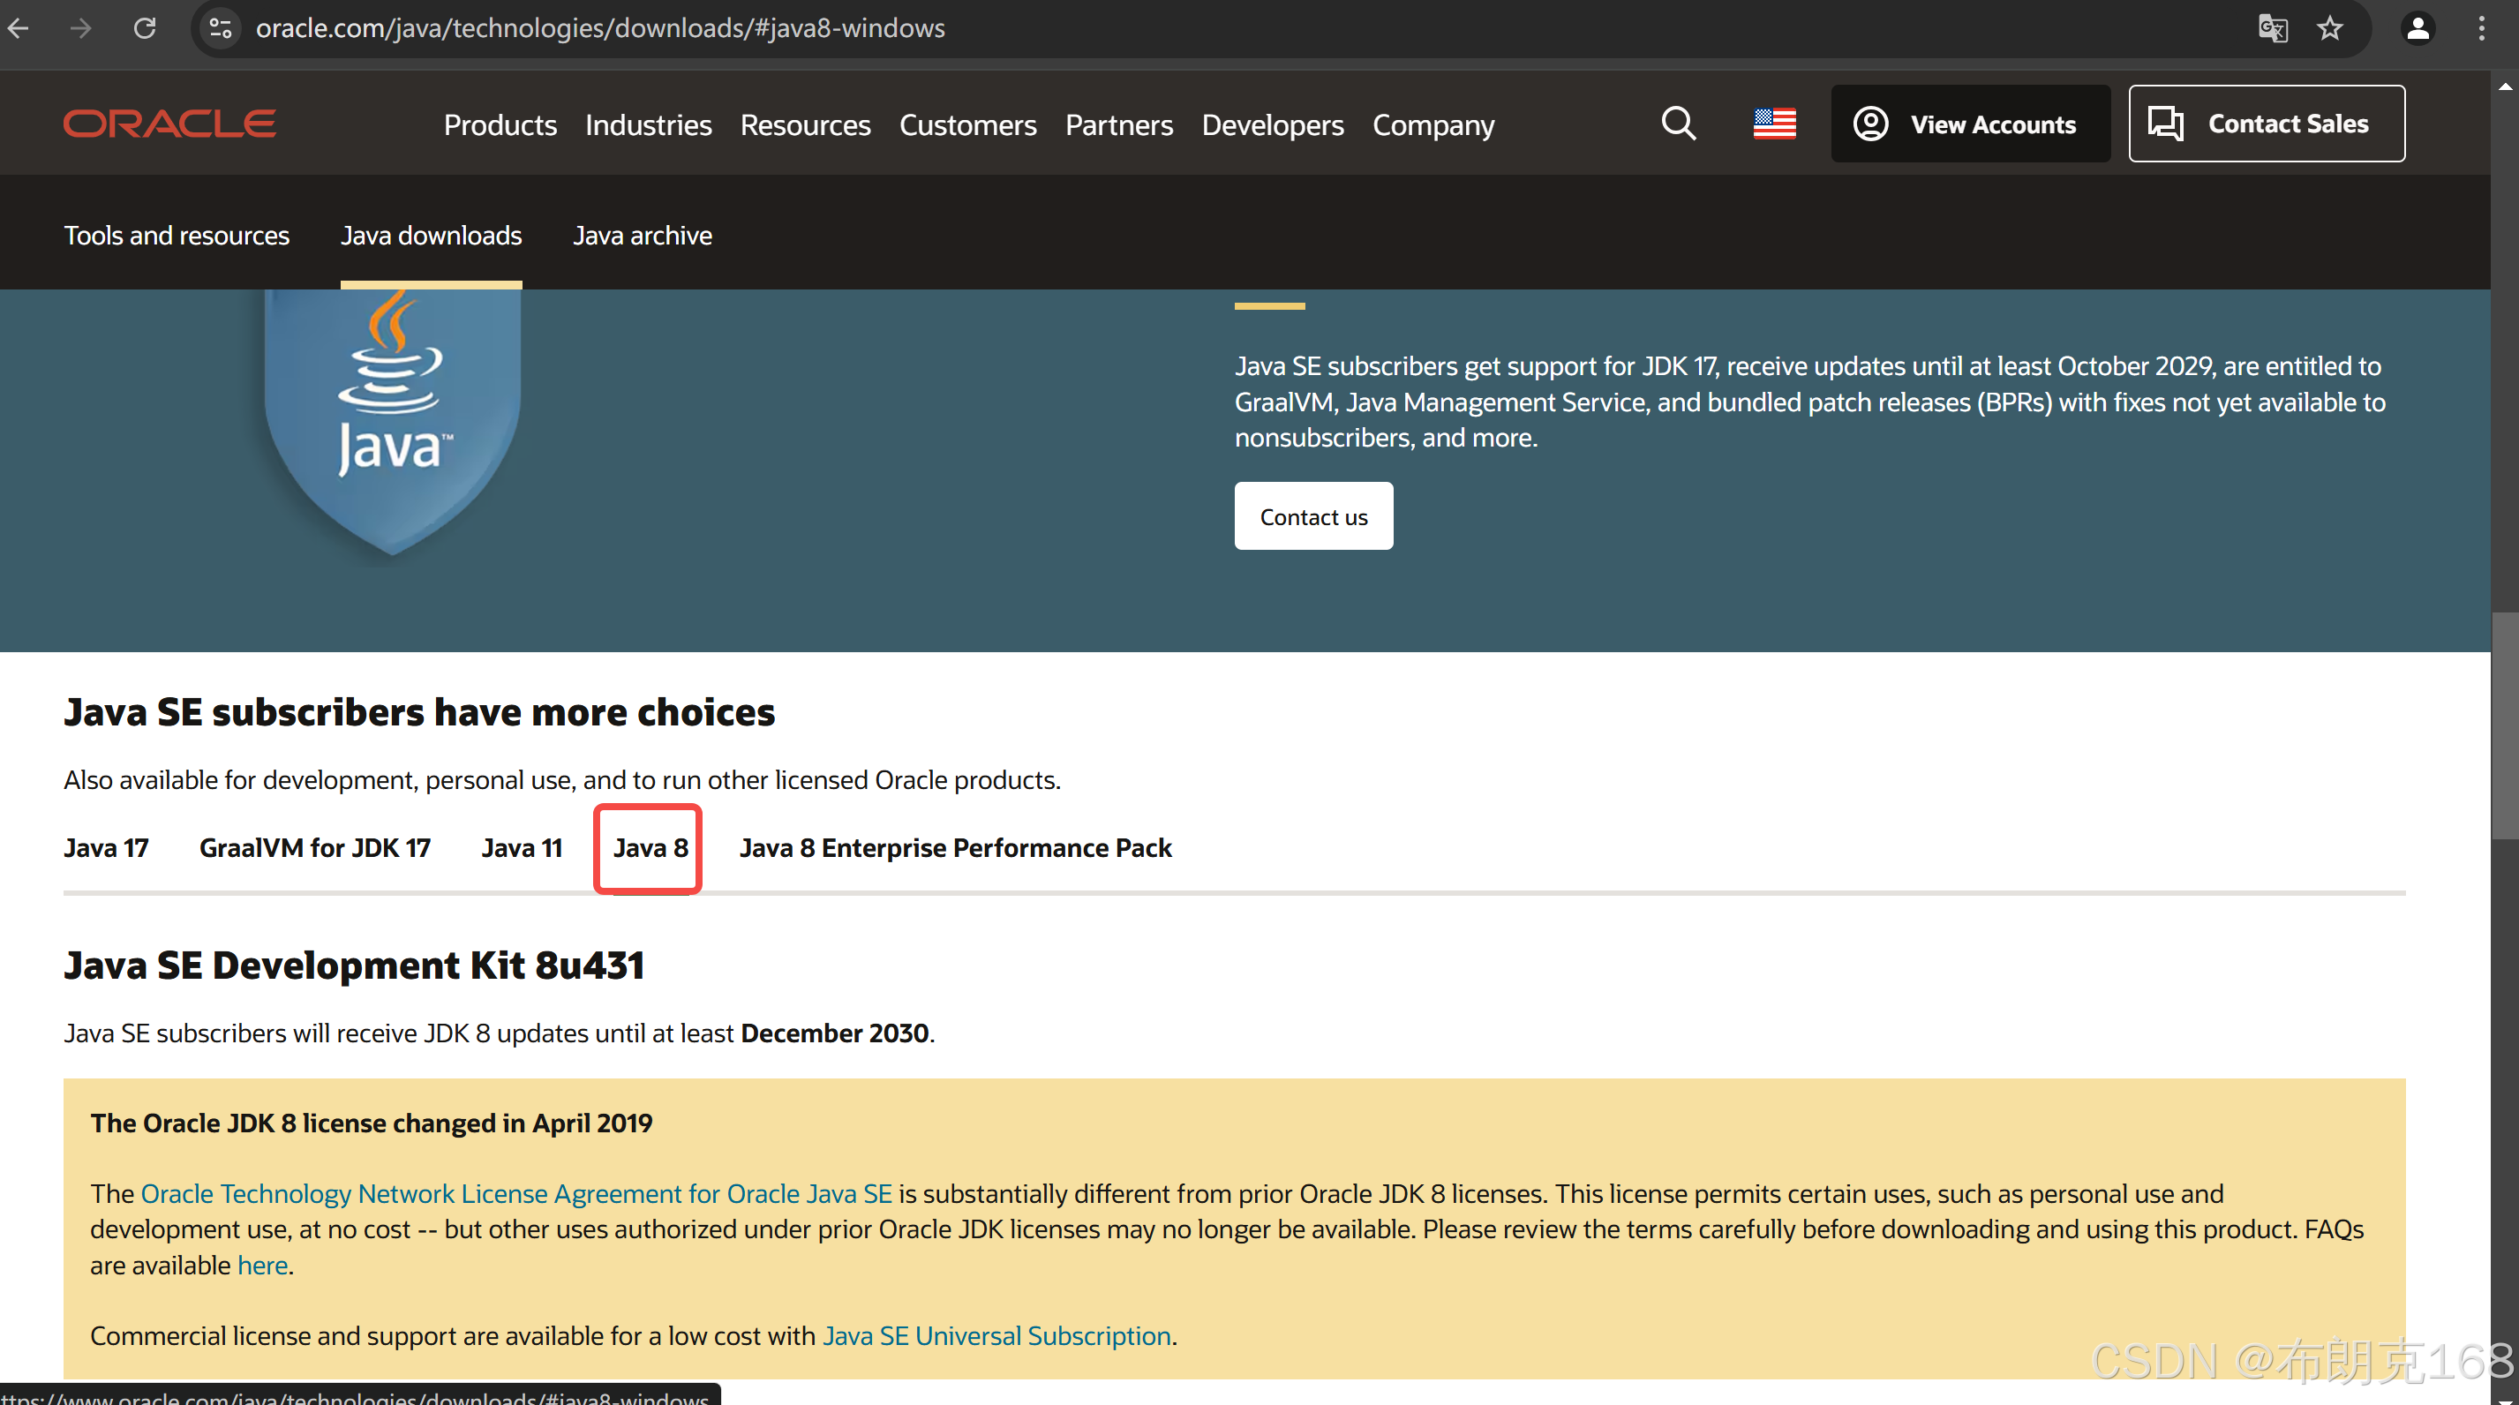Click the Oracle logo
The width and height of the screenshot is (2519, 1405).
169,124
